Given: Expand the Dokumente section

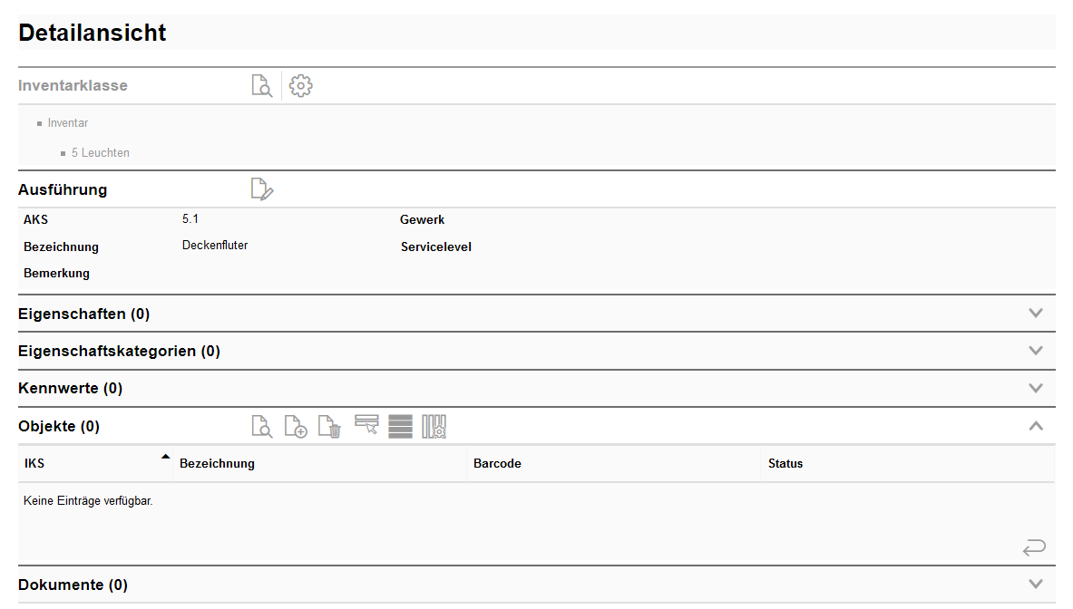Looking at the screenshot, I should [x=1036, y=585].
